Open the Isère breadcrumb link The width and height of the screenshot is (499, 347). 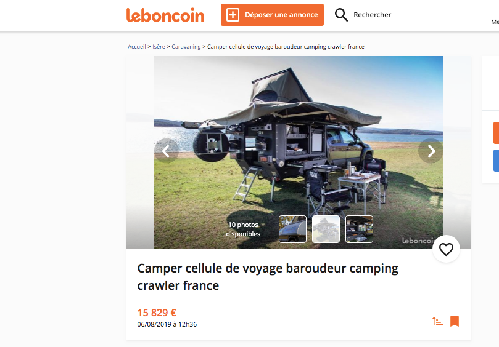pos(159,47)
